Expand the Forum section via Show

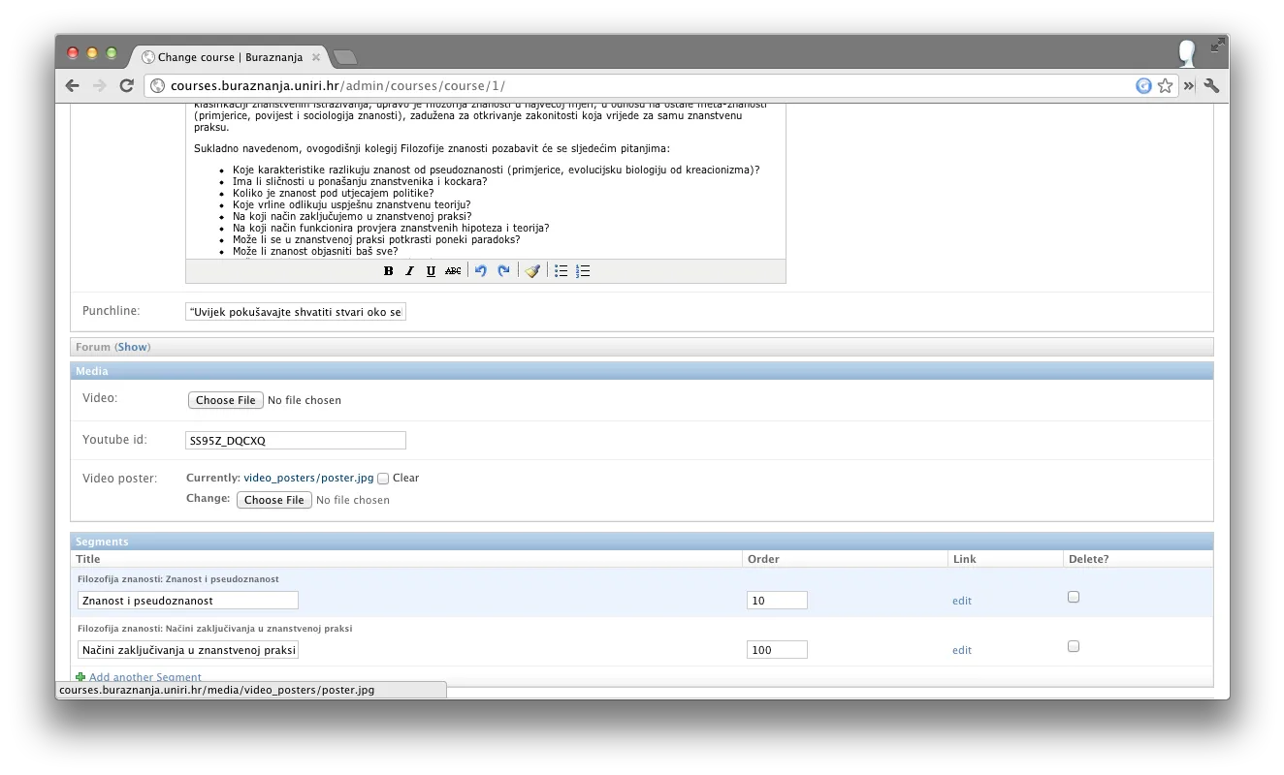(134, 347)
